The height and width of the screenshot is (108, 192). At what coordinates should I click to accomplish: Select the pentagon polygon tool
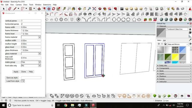134,19
